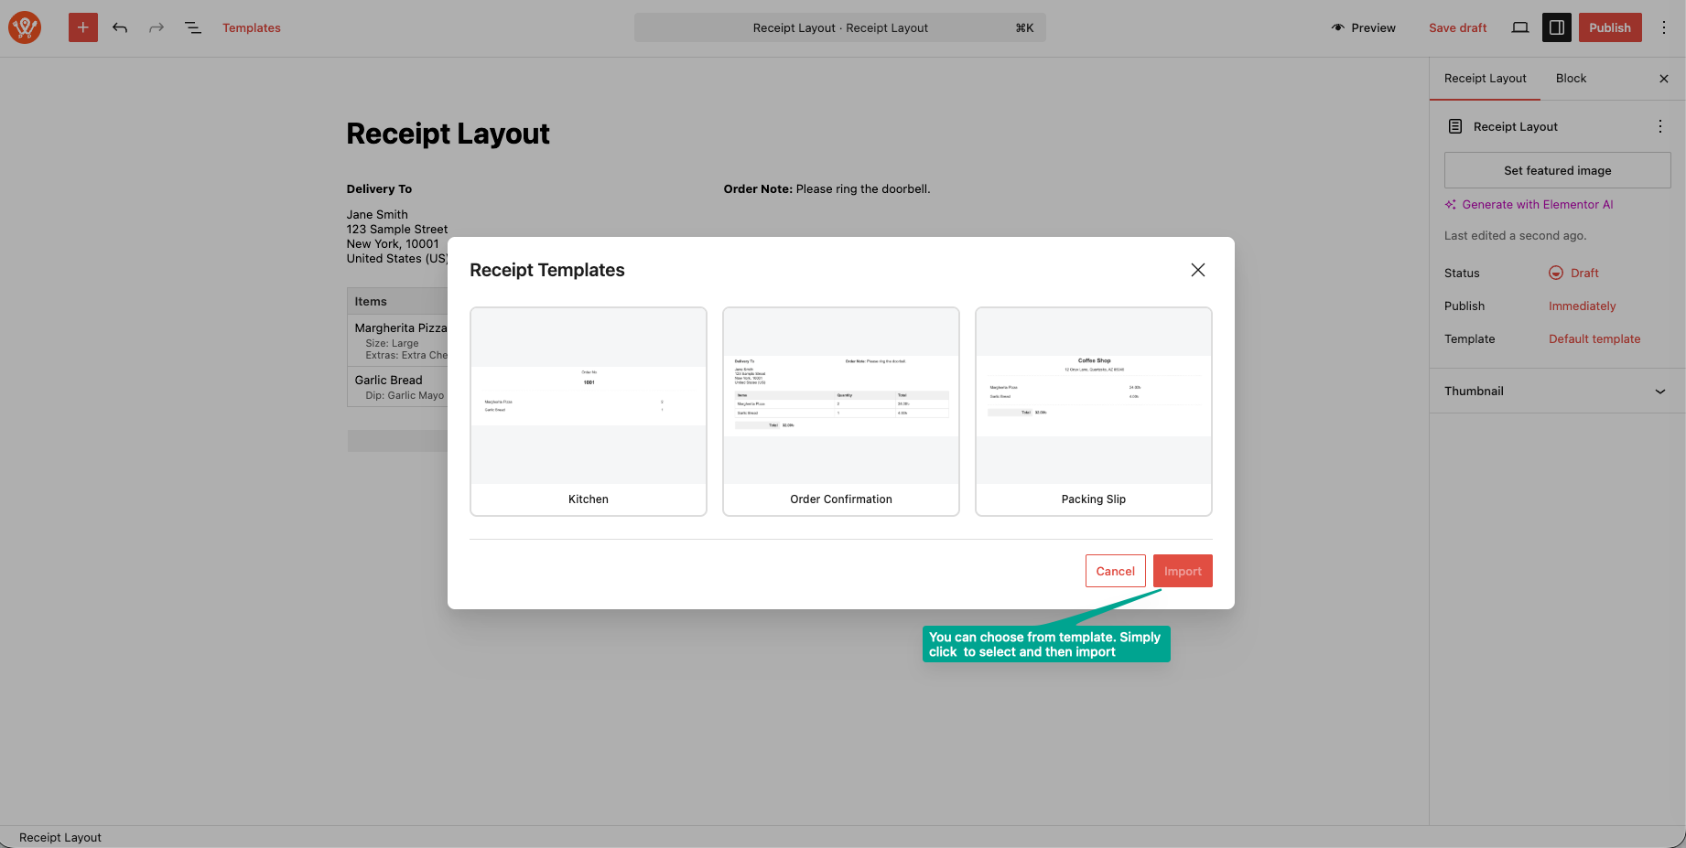Open the top bar options kebab menu

(x=1664, y=27)
